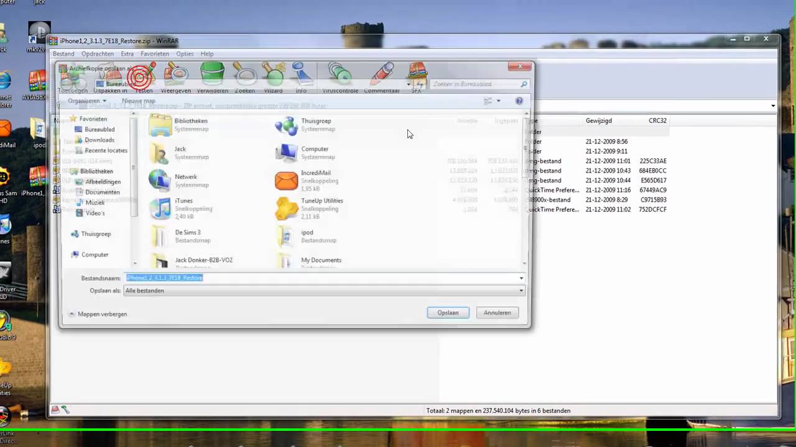This screenshot has width=796, height=447.
Task: Click the Bestandsnaam text field
Action: pos(320,278)
